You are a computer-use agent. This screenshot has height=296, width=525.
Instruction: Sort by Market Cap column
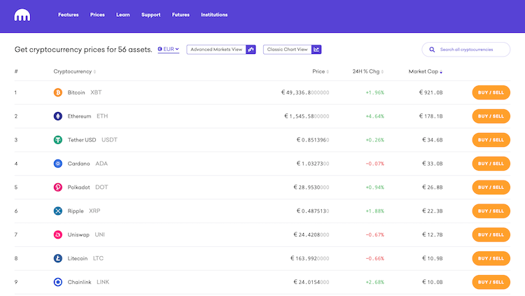point(425,71)
